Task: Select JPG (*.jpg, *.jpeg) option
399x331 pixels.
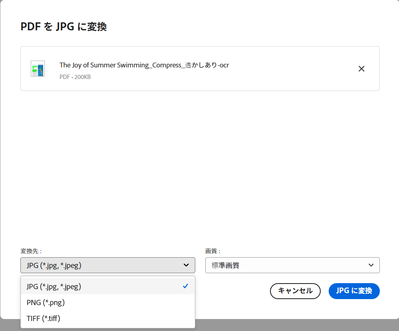Action: point(108,286)
